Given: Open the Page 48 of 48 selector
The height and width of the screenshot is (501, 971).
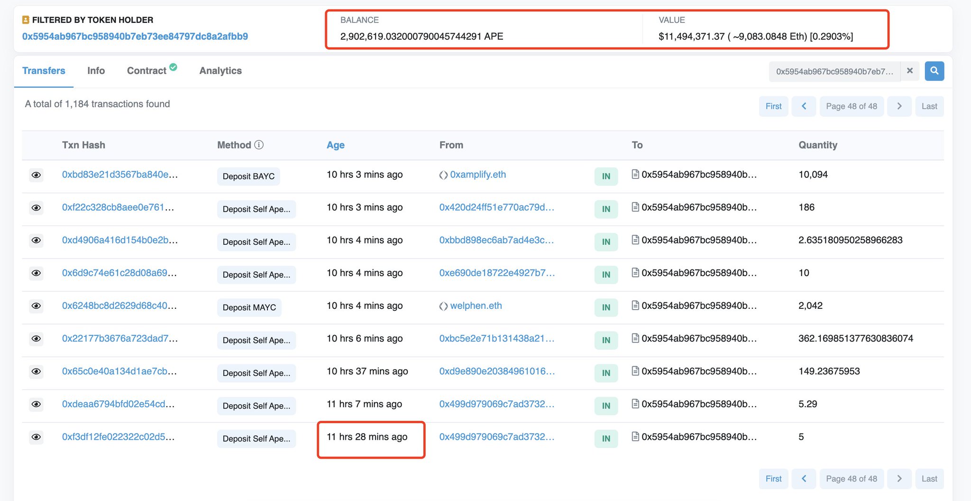Looking at the screenshot, I should tap(852, 106).
